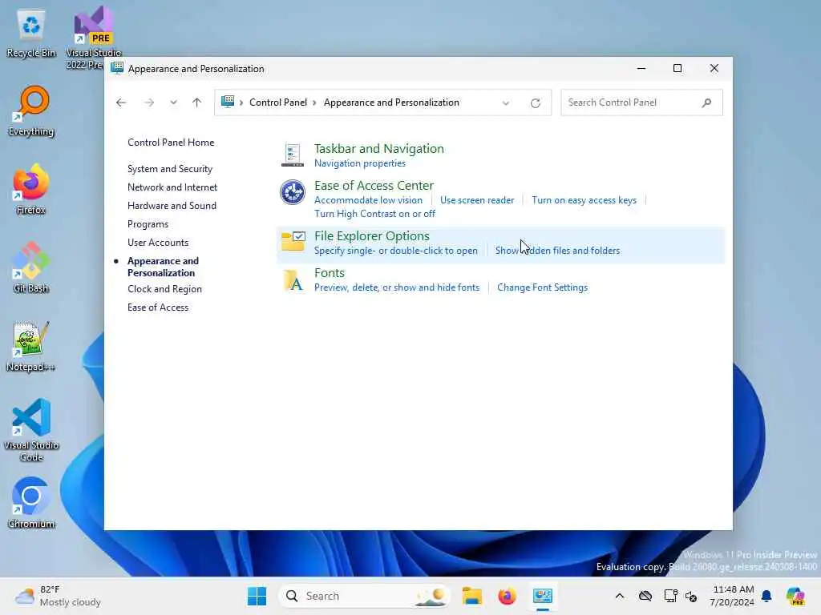Click Show hidden files and folders link

[x=557, y=251]
